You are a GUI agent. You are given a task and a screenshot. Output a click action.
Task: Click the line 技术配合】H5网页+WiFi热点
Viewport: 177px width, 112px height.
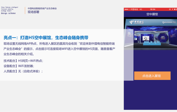(23, 61)
